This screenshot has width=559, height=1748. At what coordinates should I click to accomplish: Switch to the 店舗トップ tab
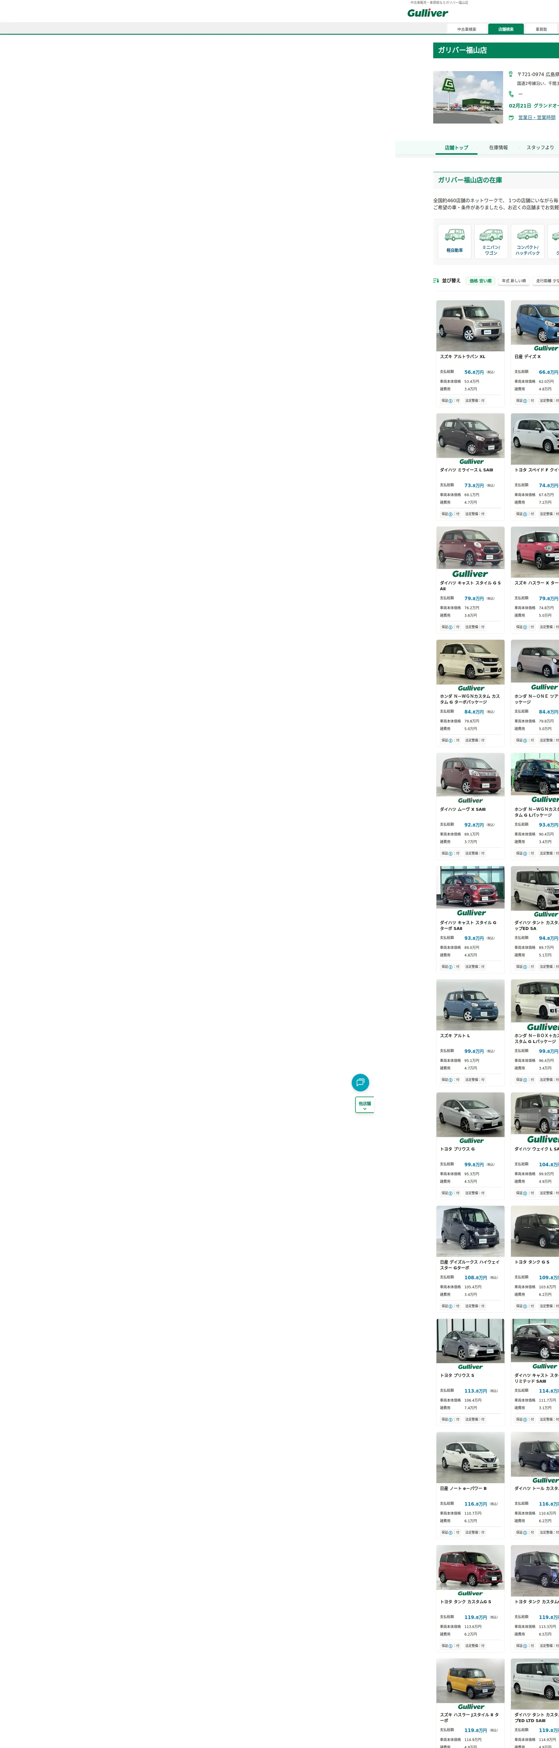tap(457, 148)
